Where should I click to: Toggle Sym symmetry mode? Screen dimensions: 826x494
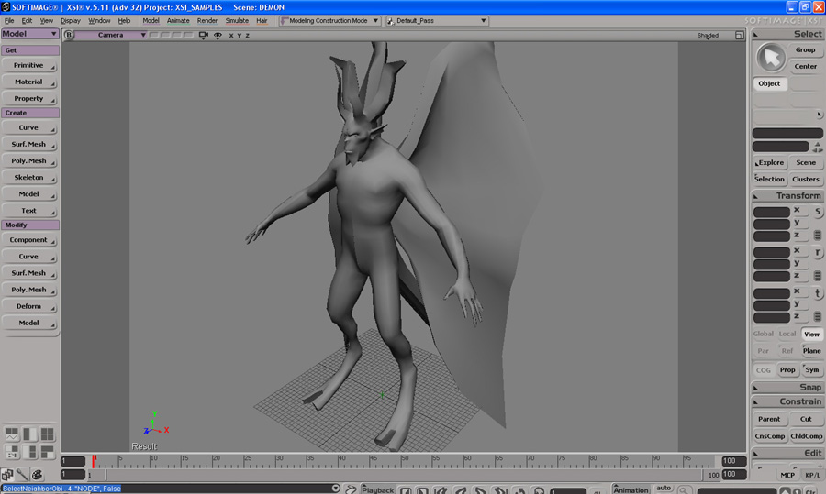coord(812,370)
